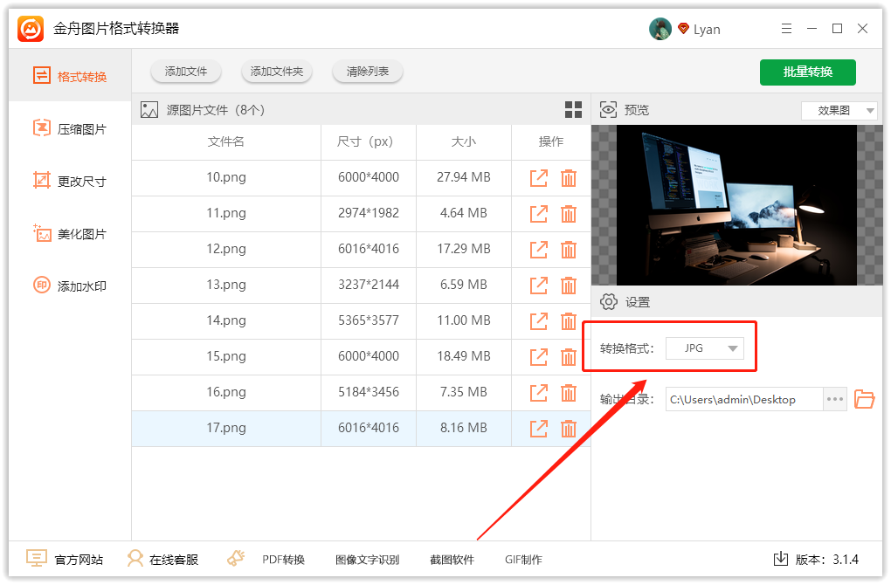Browse output path with ellipsis button

click(835, 399)
